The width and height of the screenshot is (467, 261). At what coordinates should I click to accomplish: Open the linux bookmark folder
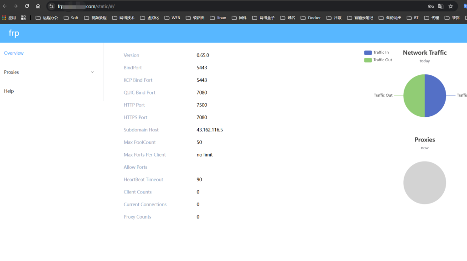coord(218,18)
